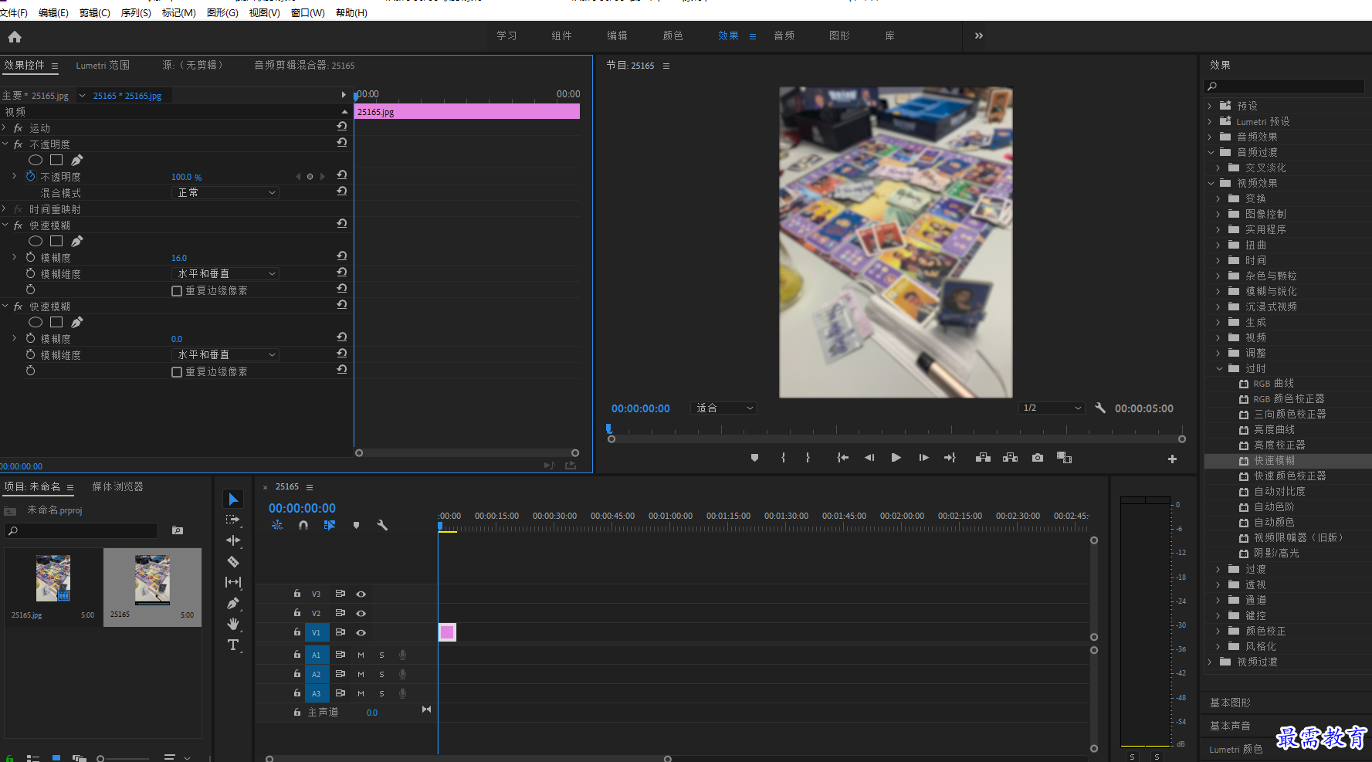Viewport: 1372px width, 762px height.
Task: Click first blur amount value 16.0
Action: 179,258
